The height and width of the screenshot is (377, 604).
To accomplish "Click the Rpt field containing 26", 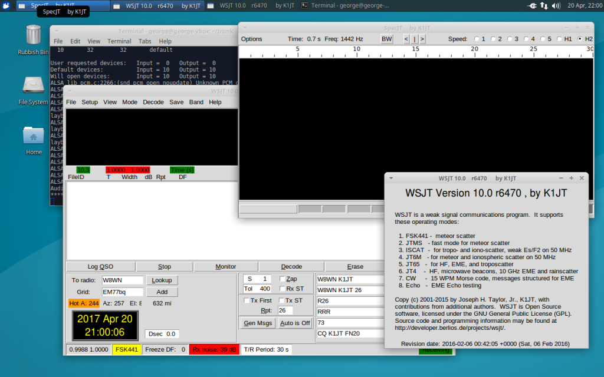I will pyautogui.click(x=285, y=310).
